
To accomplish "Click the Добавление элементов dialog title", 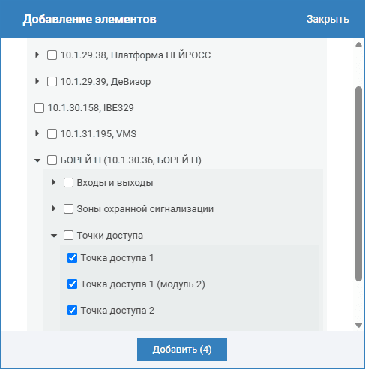I will tap(89, 19).
